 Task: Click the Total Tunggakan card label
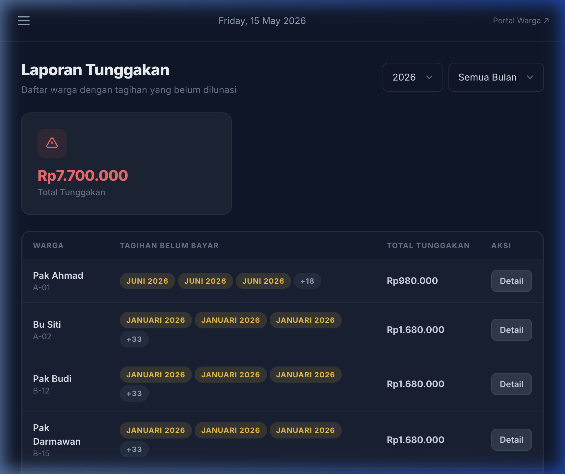coord(71,192)
